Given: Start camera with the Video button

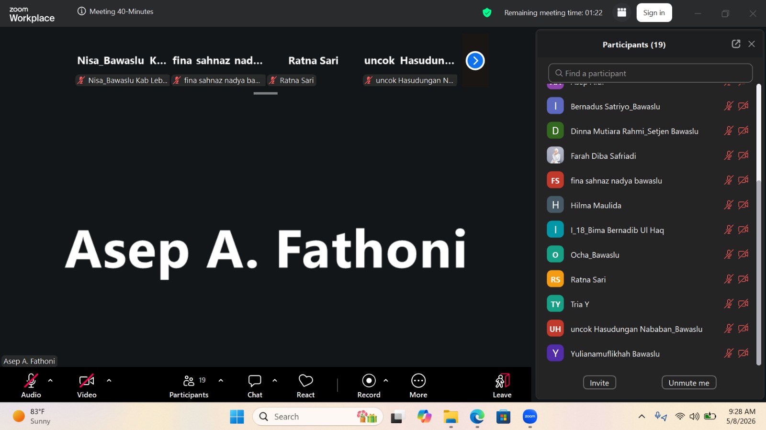Looking at the screenshot, I should [87, 386].
